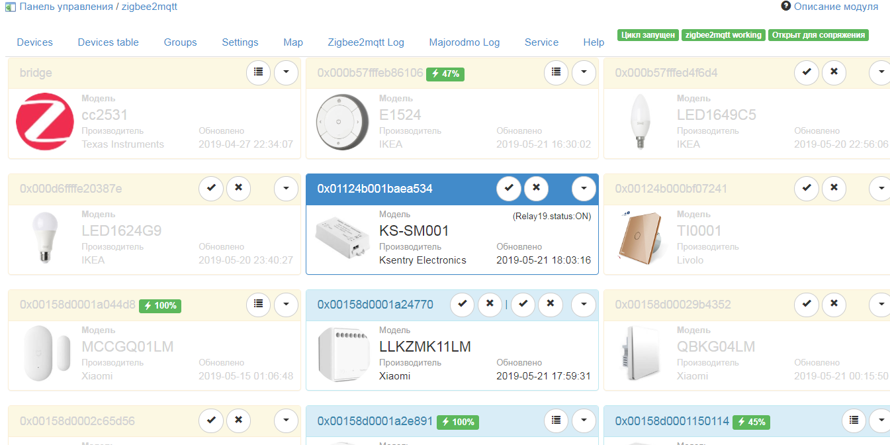Viewport: 890px width, 445px height.
Task: Click checkmark on 0x000d6ffffe20387e card
Action: click(x=210, y=188)
